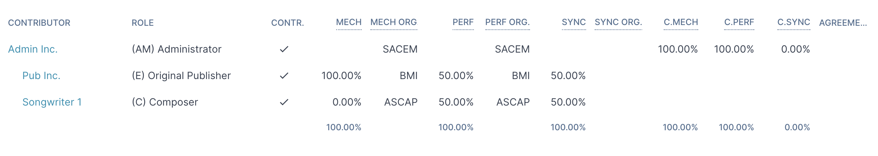The width and height of the screenshot is (878, 156).
Task: Click the PERF column header
Action: click(x=463, y=22)
